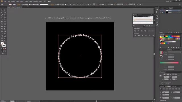Image resolution: width=182 pixels, height=102 pixels.
Task: Open the Object menu
Action: [13, 1]
